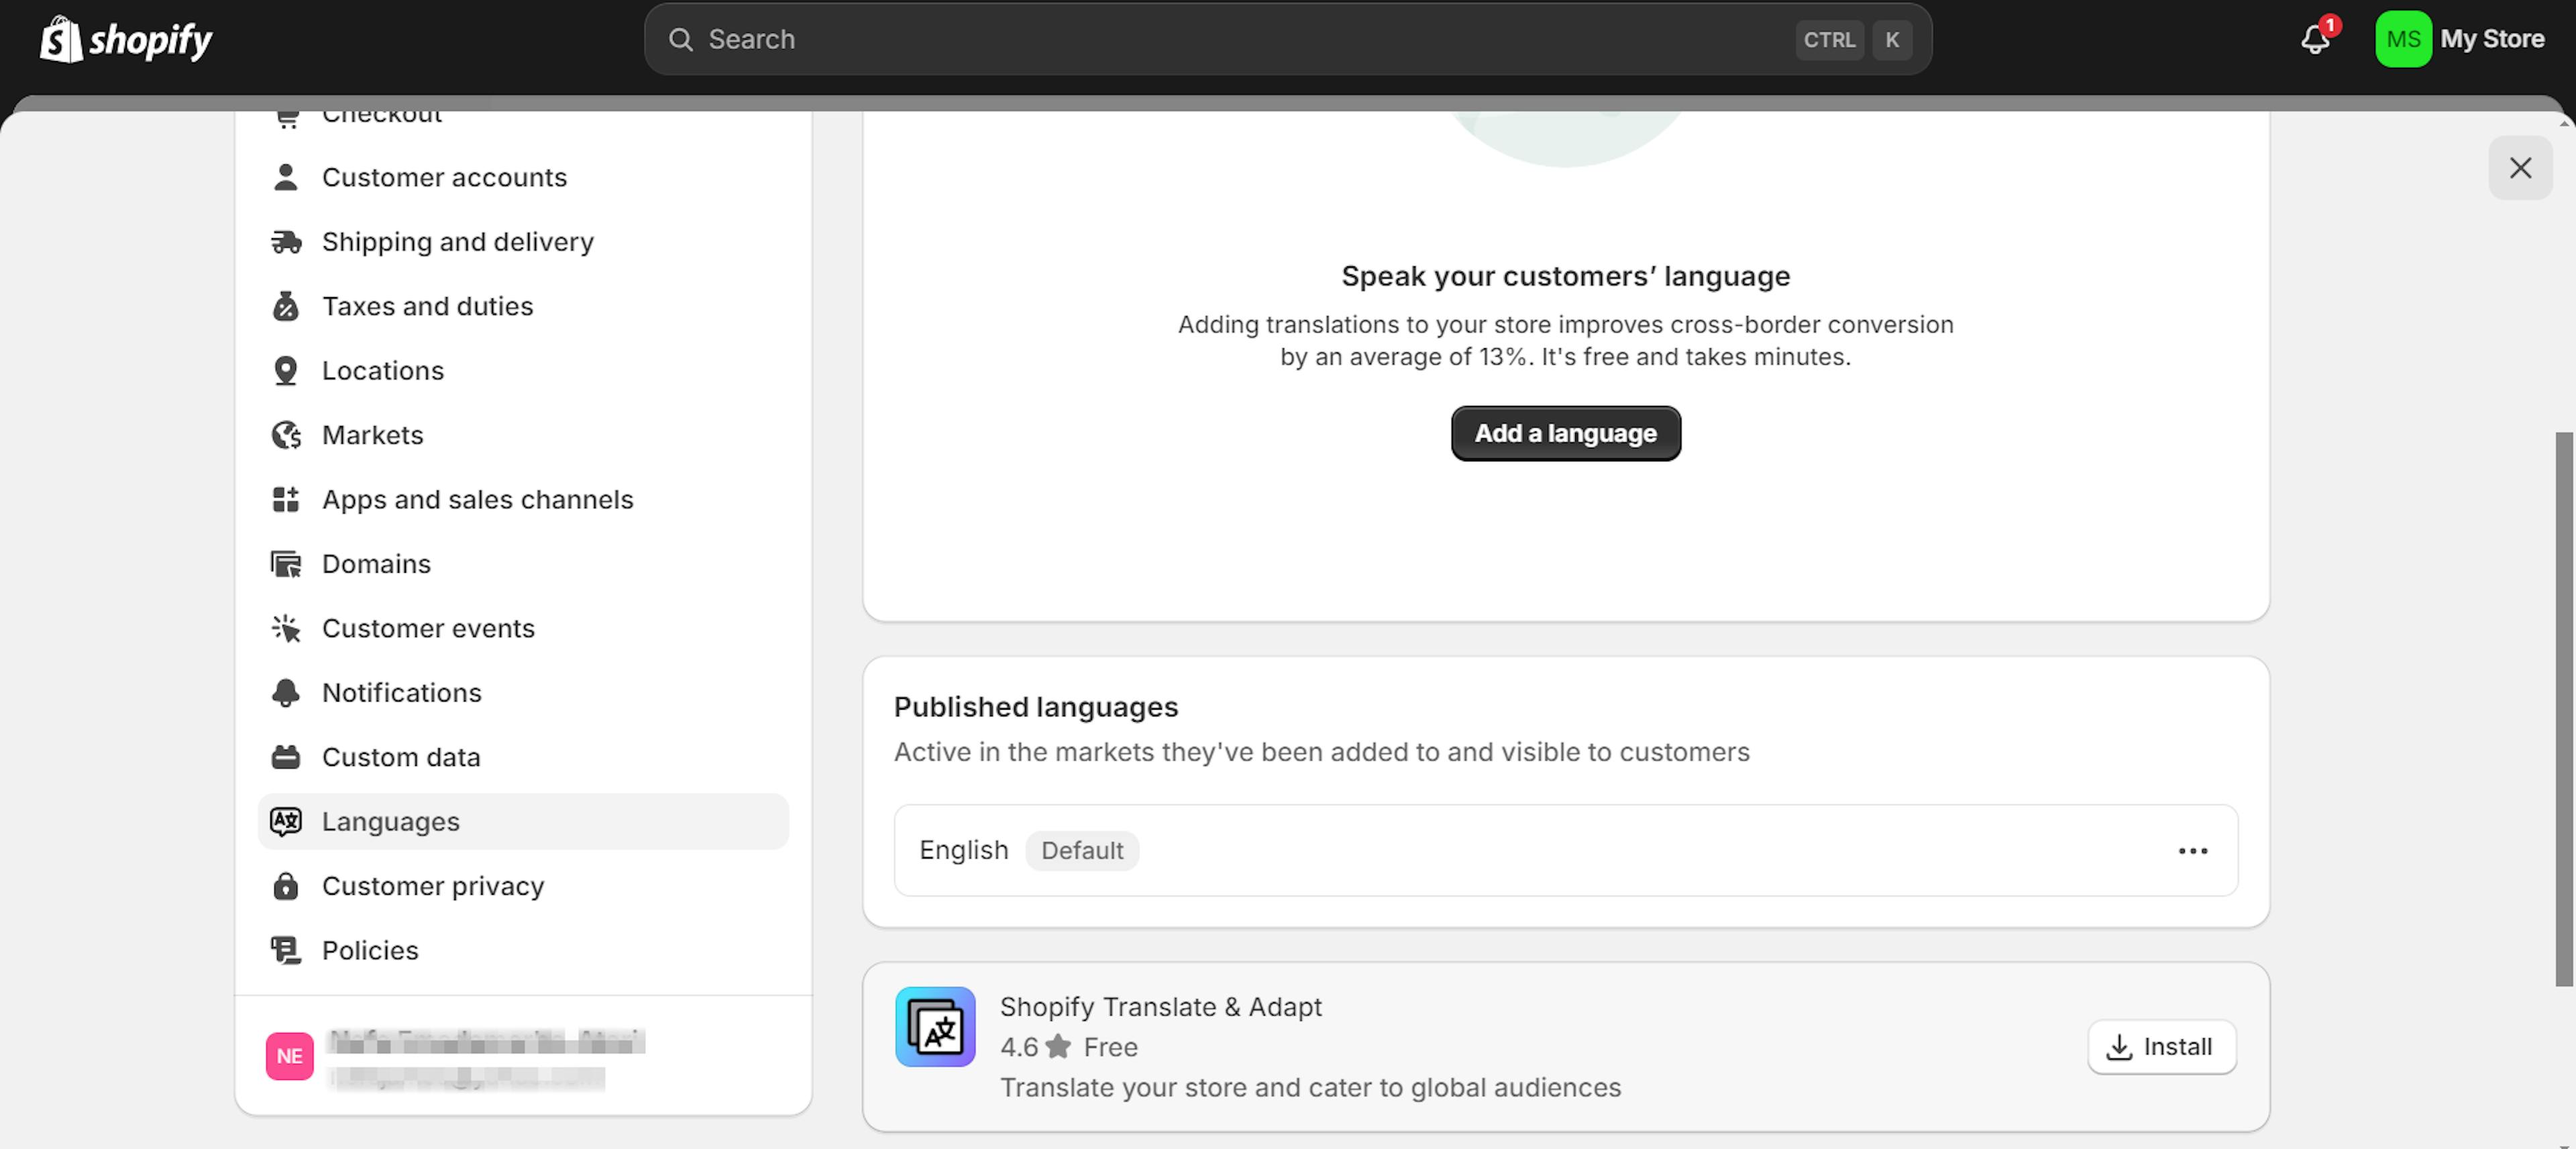Click the Apps and sales channels sidebar icon
Viewport: 2576px width, 1149px height.
[x=288, y=498]
